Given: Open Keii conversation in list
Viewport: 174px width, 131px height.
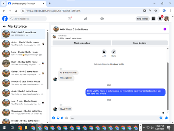Looking at the screenshot, I should pyautogui.click(x=23, y=34).
